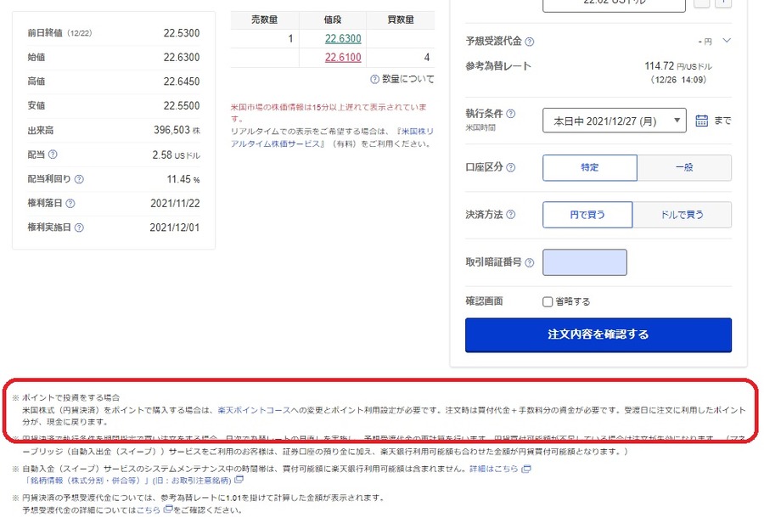Click help icon beside 数量について
This screenshot has height=517, width=764.
(x=374, y=79)
